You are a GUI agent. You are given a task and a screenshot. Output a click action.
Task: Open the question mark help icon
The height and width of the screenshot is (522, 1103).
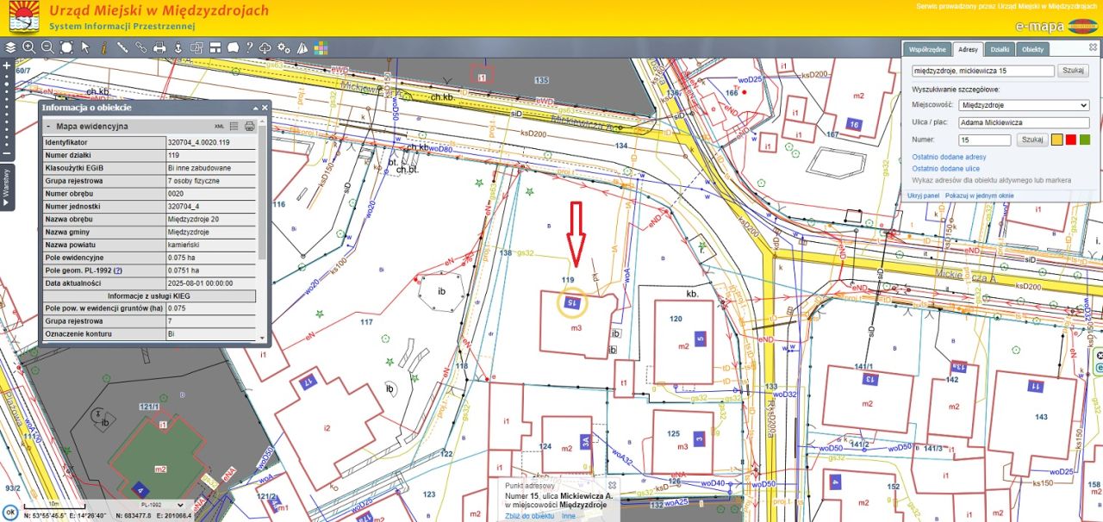(x=249, y=47)
